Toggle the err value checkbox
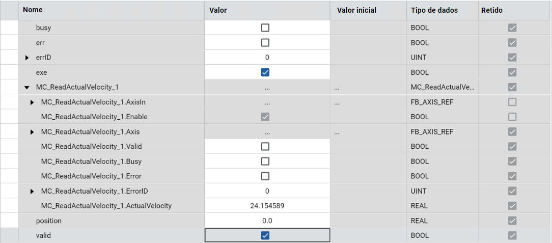 click(x=265, y=42)
